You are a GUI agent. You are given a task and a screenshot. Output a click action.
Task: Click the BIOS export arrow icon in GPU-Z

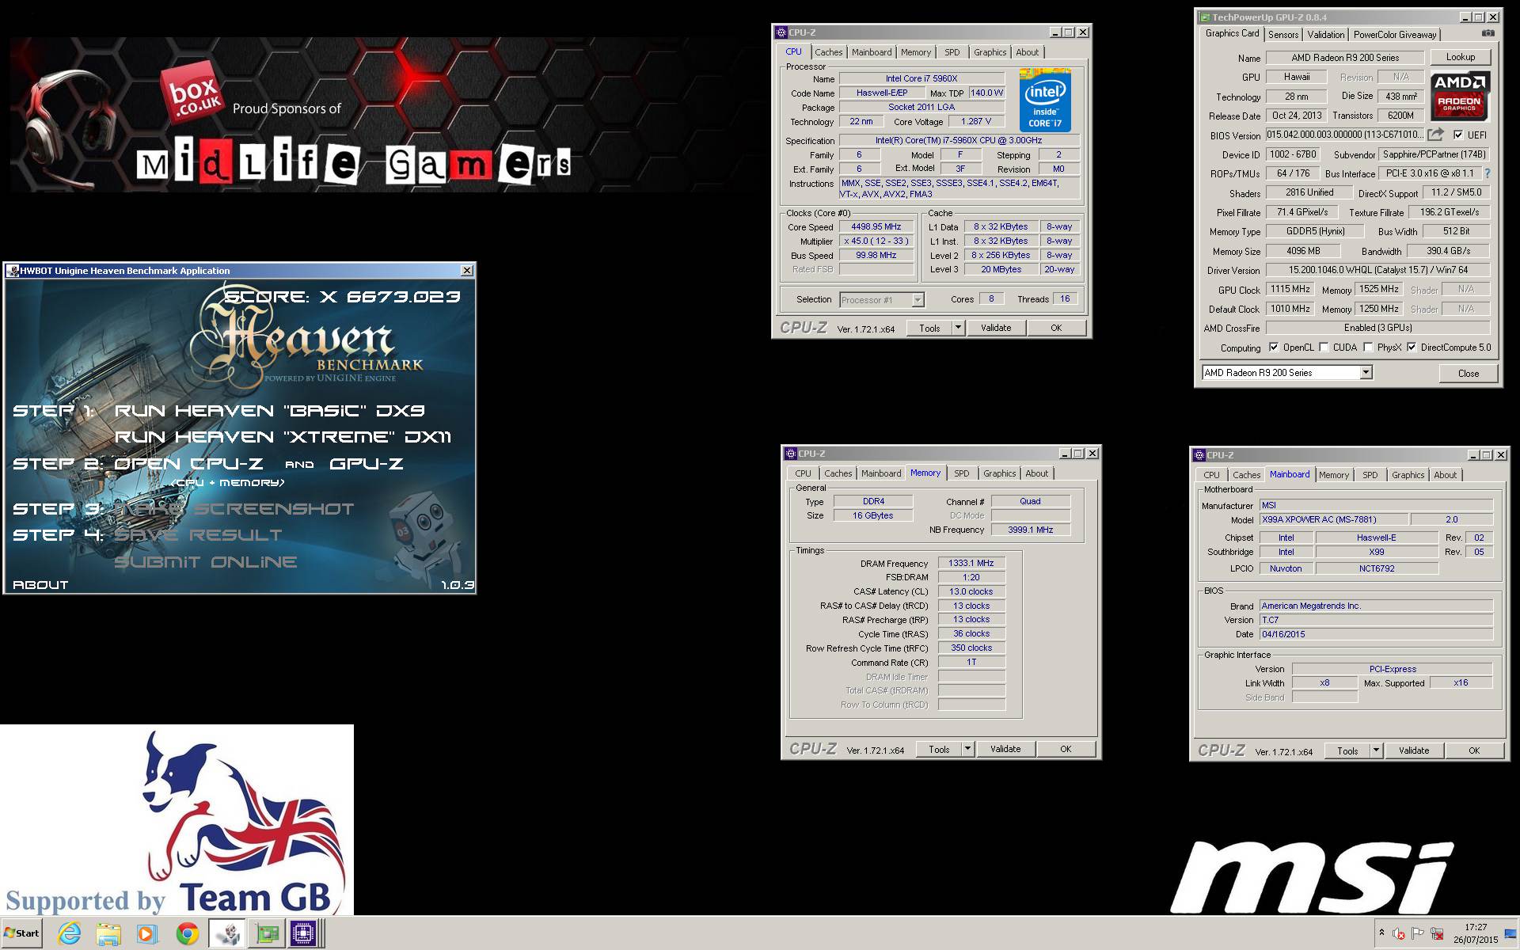point(1435,135)
